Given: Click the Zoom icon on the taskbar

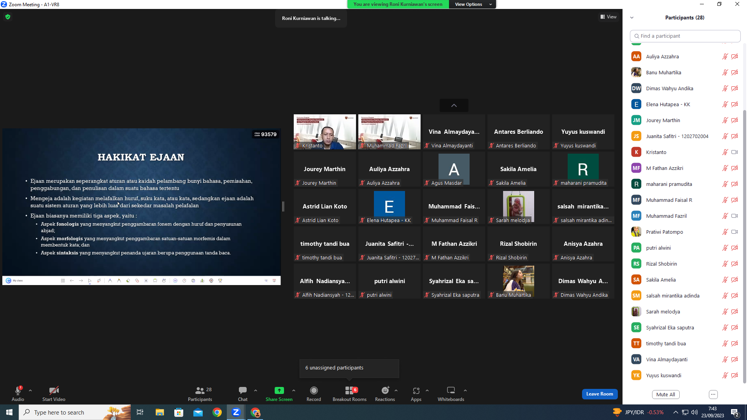Looking at the screenshot, I should (x=236, y=412).
